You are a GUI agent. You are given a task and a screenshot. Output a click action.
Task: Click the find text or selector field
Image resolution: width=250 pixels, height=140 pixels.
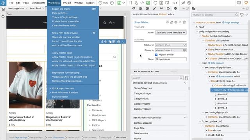pos(215,15)
